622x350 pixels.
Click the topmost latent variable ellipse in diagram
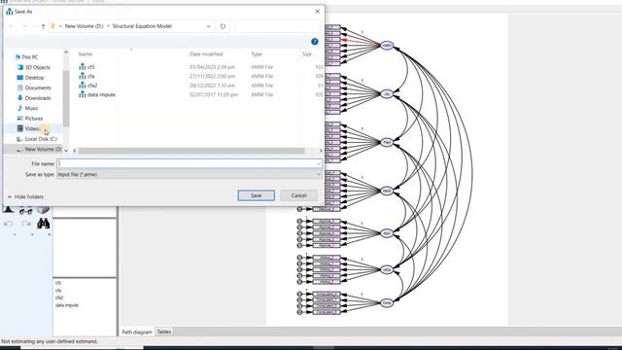[x=387, y=46]
